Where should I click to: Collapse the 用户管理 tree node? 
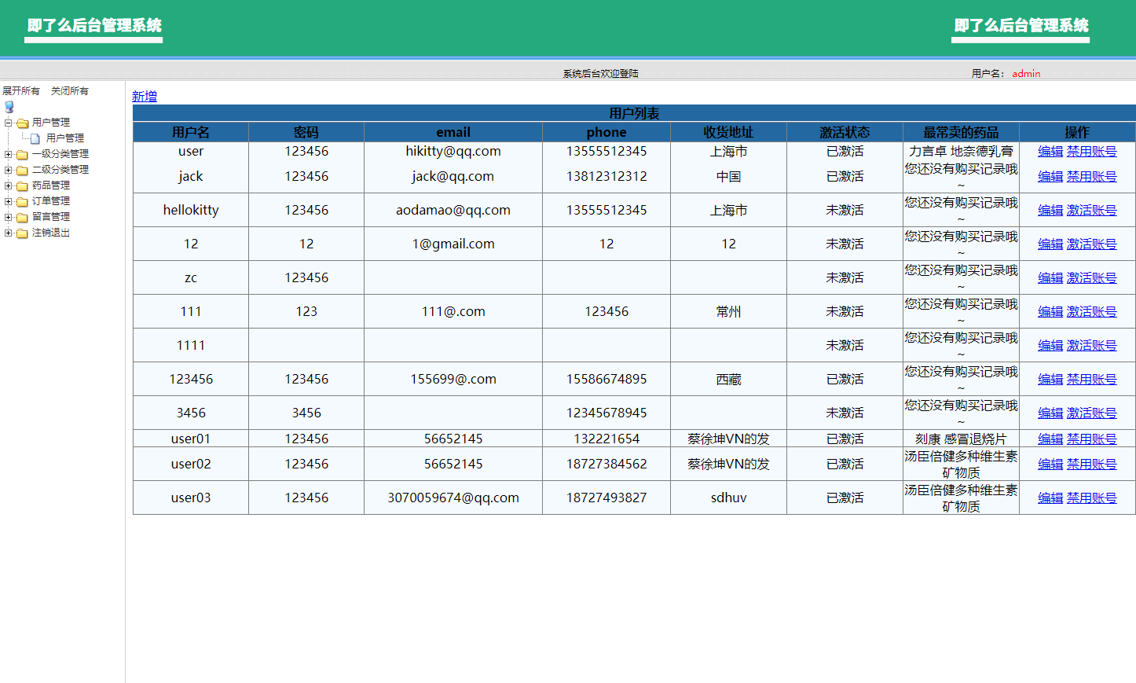(x=9, y=123)
